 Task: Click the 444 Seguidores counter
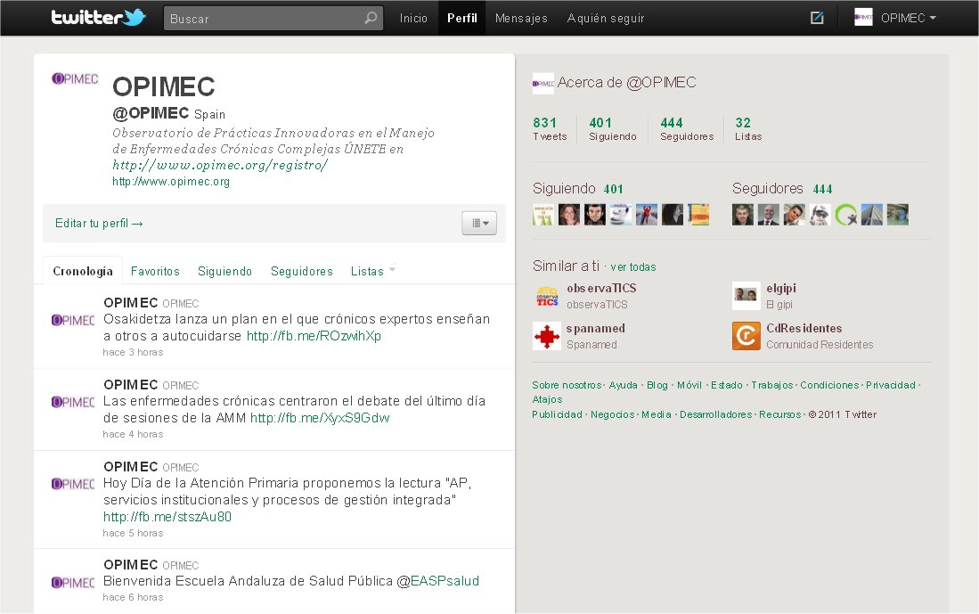(687, 128)
